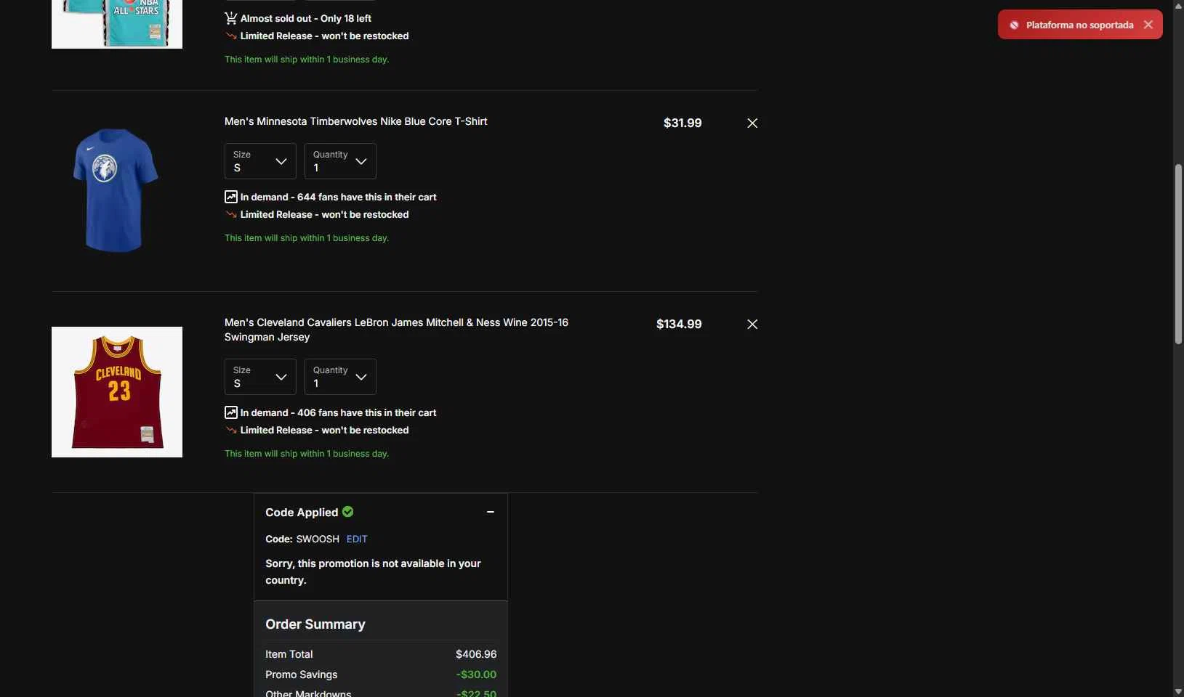Image resolution: width=1184 pixels, height=697 pixels.
Task: Dismiss the Plataforma no soportada notification
Action: [1148, 25]
